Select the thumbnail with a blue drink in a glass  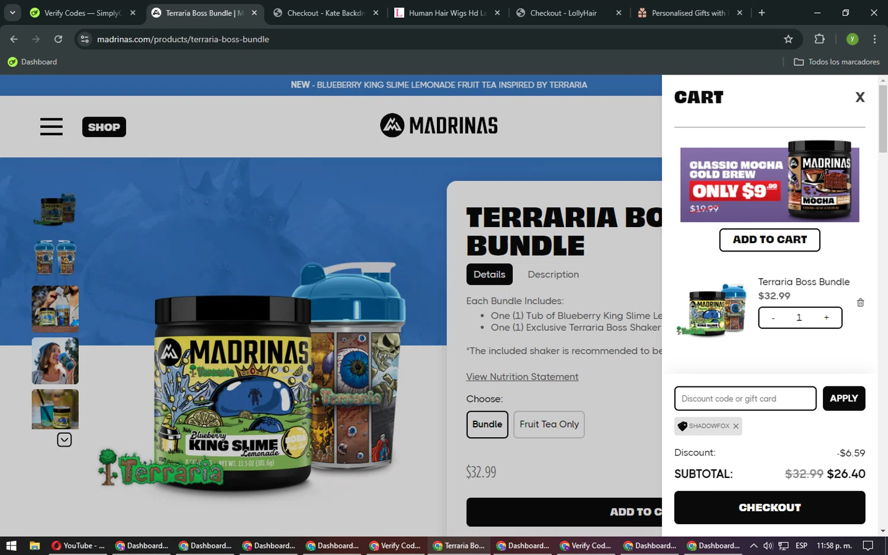(55, 409)
